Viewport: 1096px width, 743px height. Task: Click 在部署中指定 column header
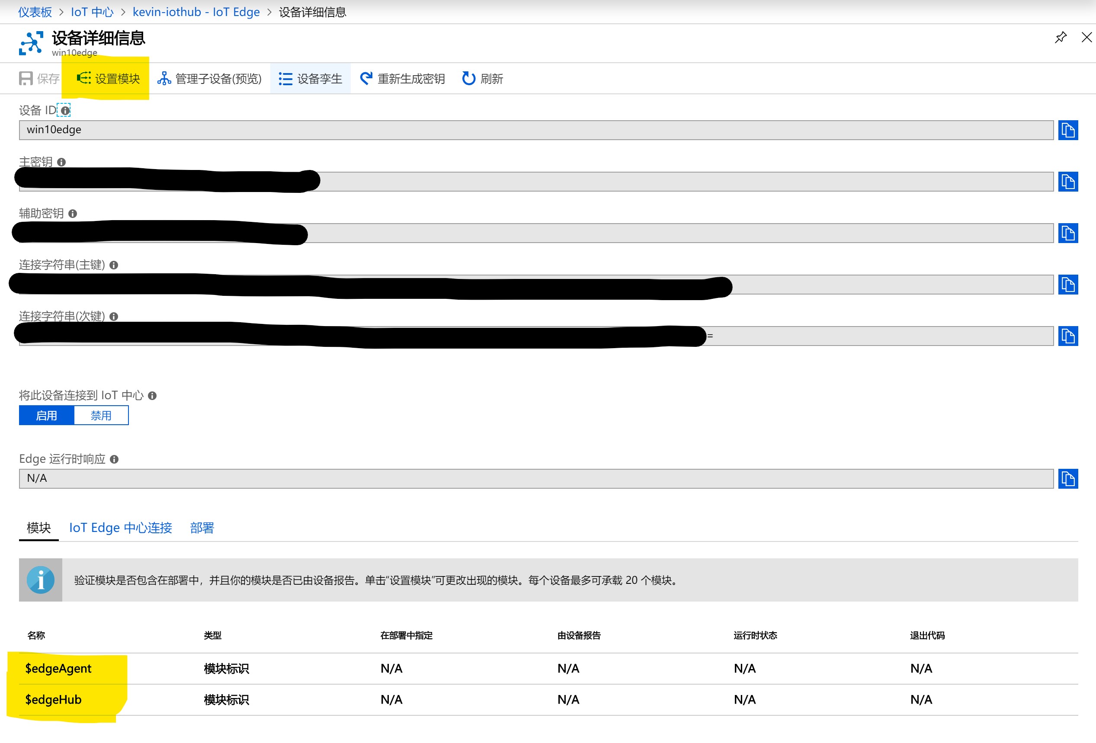[x=407, y=635]
